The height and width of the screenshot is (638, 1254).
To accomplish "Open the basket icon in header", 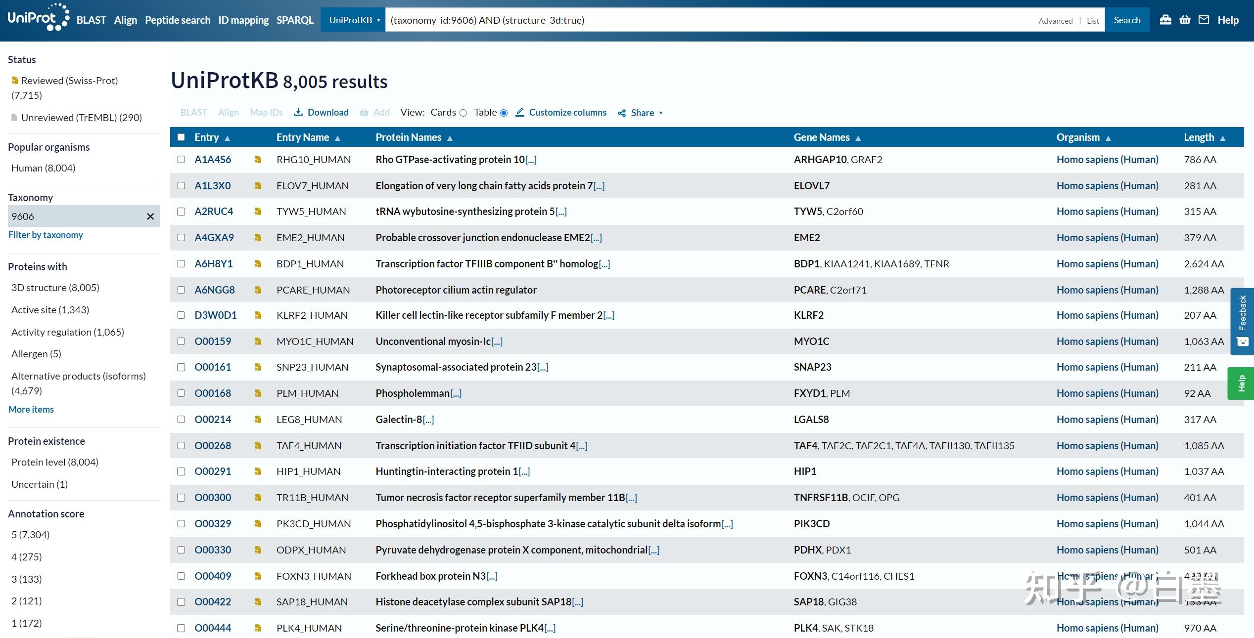I will click(x=1185, y=20).
